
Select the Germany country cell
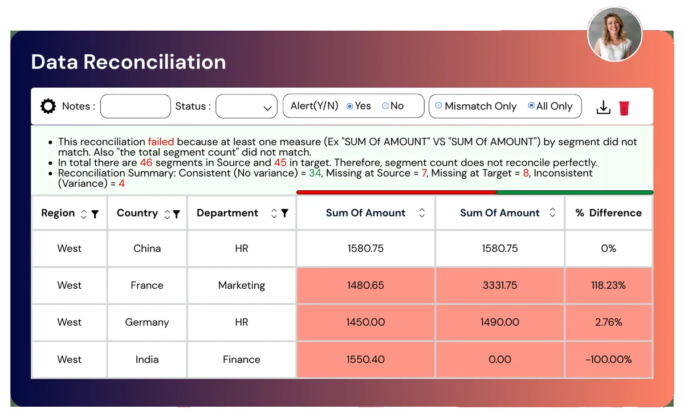point(147,322)
